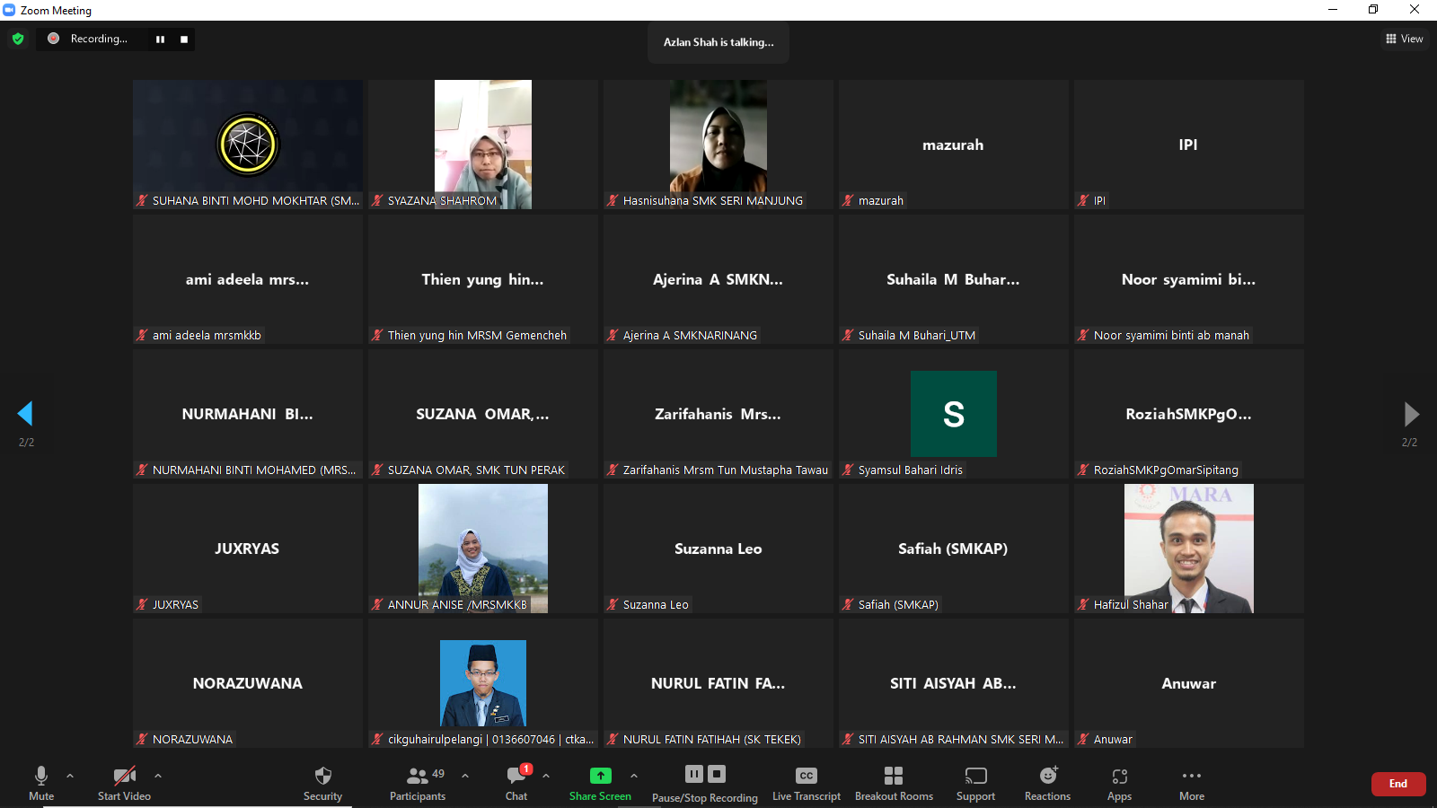This screenshot has width=1437, height=808.
Task: Open the View layout menu
Action: (1404, 39)
